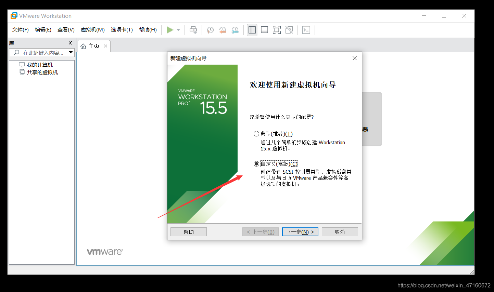
Task: Click the 您希望使用什么类型的配置? text
Action: [x=282, y=117]
